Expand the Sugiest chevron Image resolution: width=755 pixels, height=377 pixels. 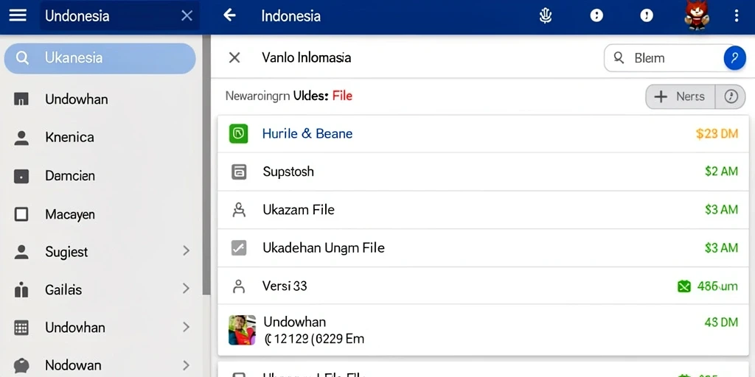tap(186, 250)
